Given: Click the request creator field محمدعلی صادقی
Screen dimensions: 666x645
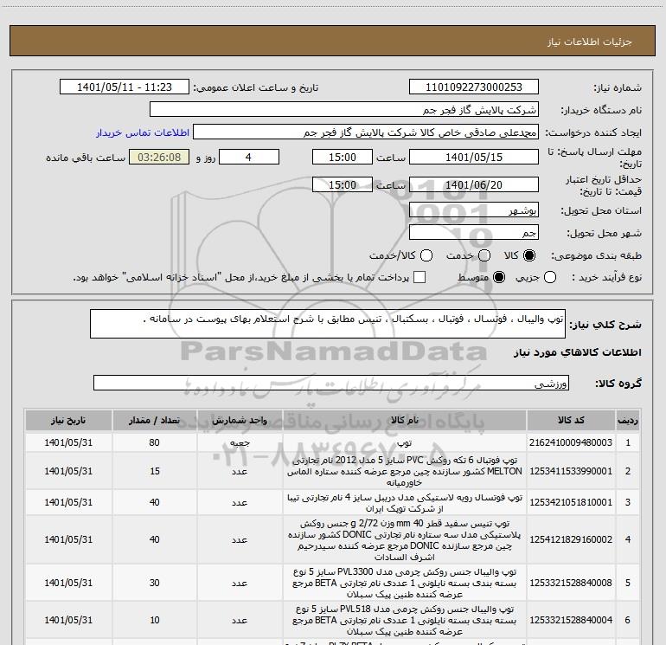Looking at the screenshot, I should 366,132.
